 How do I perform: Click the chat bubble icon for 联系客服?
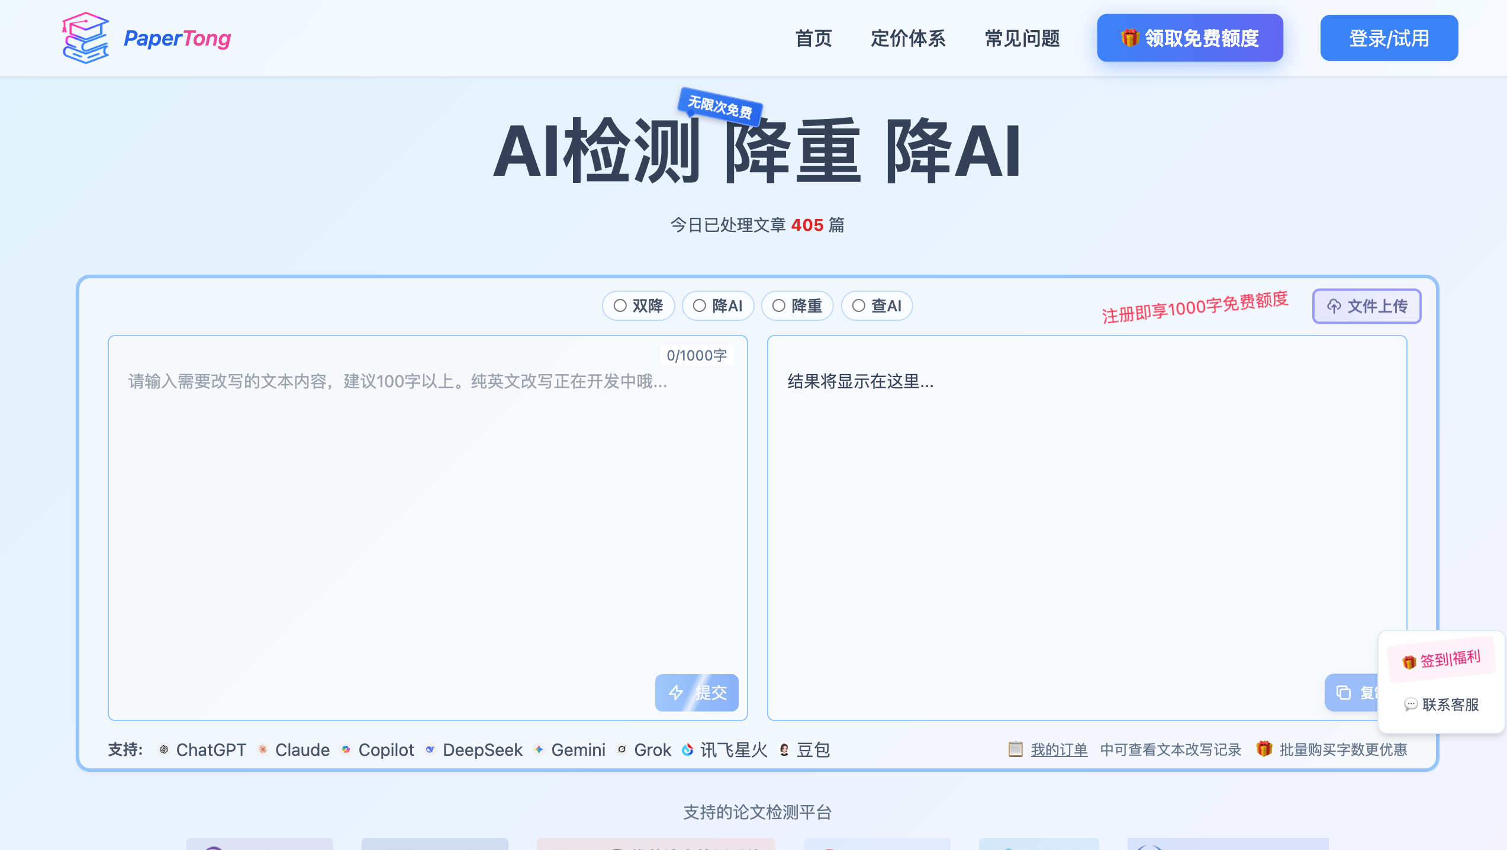tap(1411, 704)
